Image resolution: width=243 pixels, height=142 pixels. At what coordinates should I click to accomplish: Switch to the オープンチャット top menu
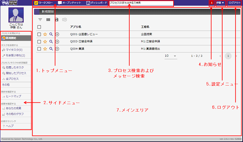pos(70,3)
